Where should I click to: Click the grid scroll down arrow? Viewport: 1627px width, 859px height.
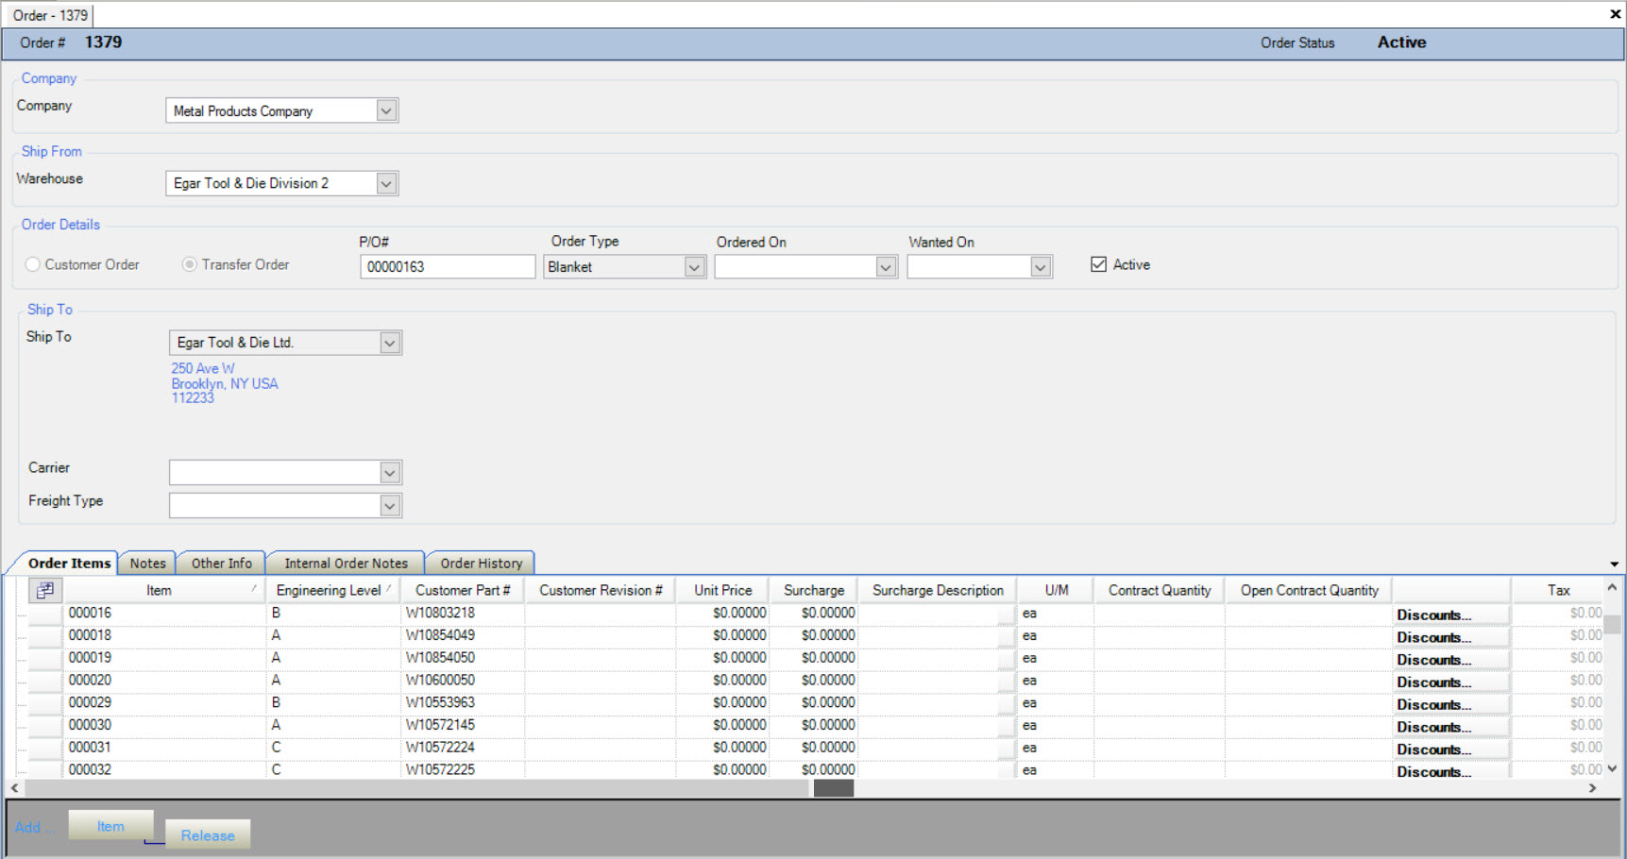pyautogui.click(x=1612, y=768)
